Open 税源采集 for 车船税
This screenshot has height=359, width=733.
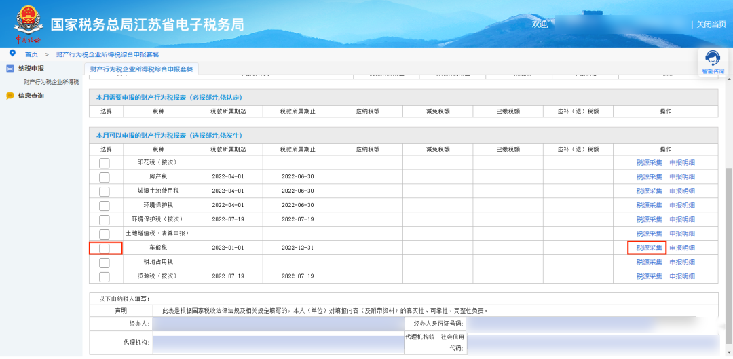[x=650, y=248]
